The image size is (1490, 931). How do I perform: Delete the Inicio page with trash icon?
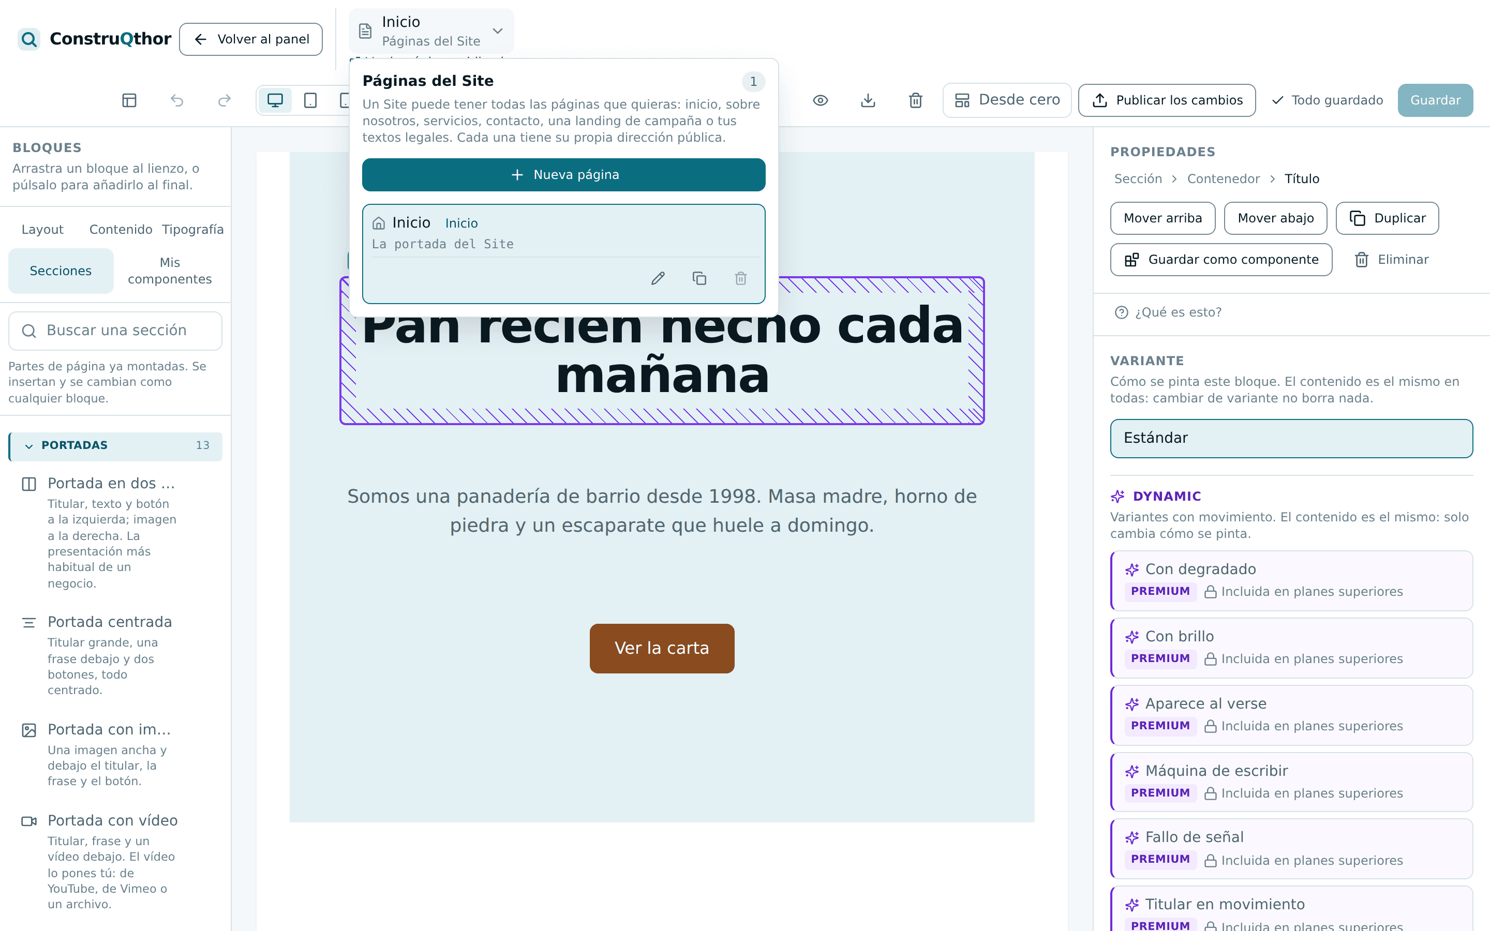point(741,278)
